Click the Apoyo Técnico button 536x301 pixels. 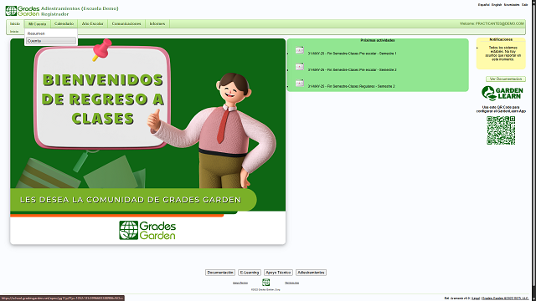[278, 273]
